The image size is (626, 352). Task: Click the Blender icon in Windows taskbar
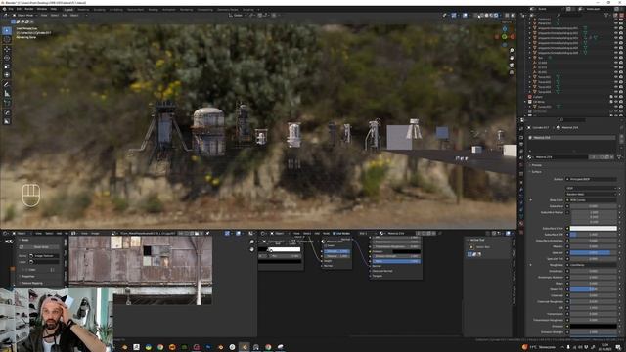(x=245, y=347)
